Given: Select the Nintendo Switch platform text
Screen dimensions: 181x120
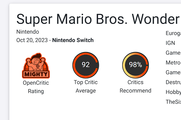Looking at the screenshot, I should 73,40.
